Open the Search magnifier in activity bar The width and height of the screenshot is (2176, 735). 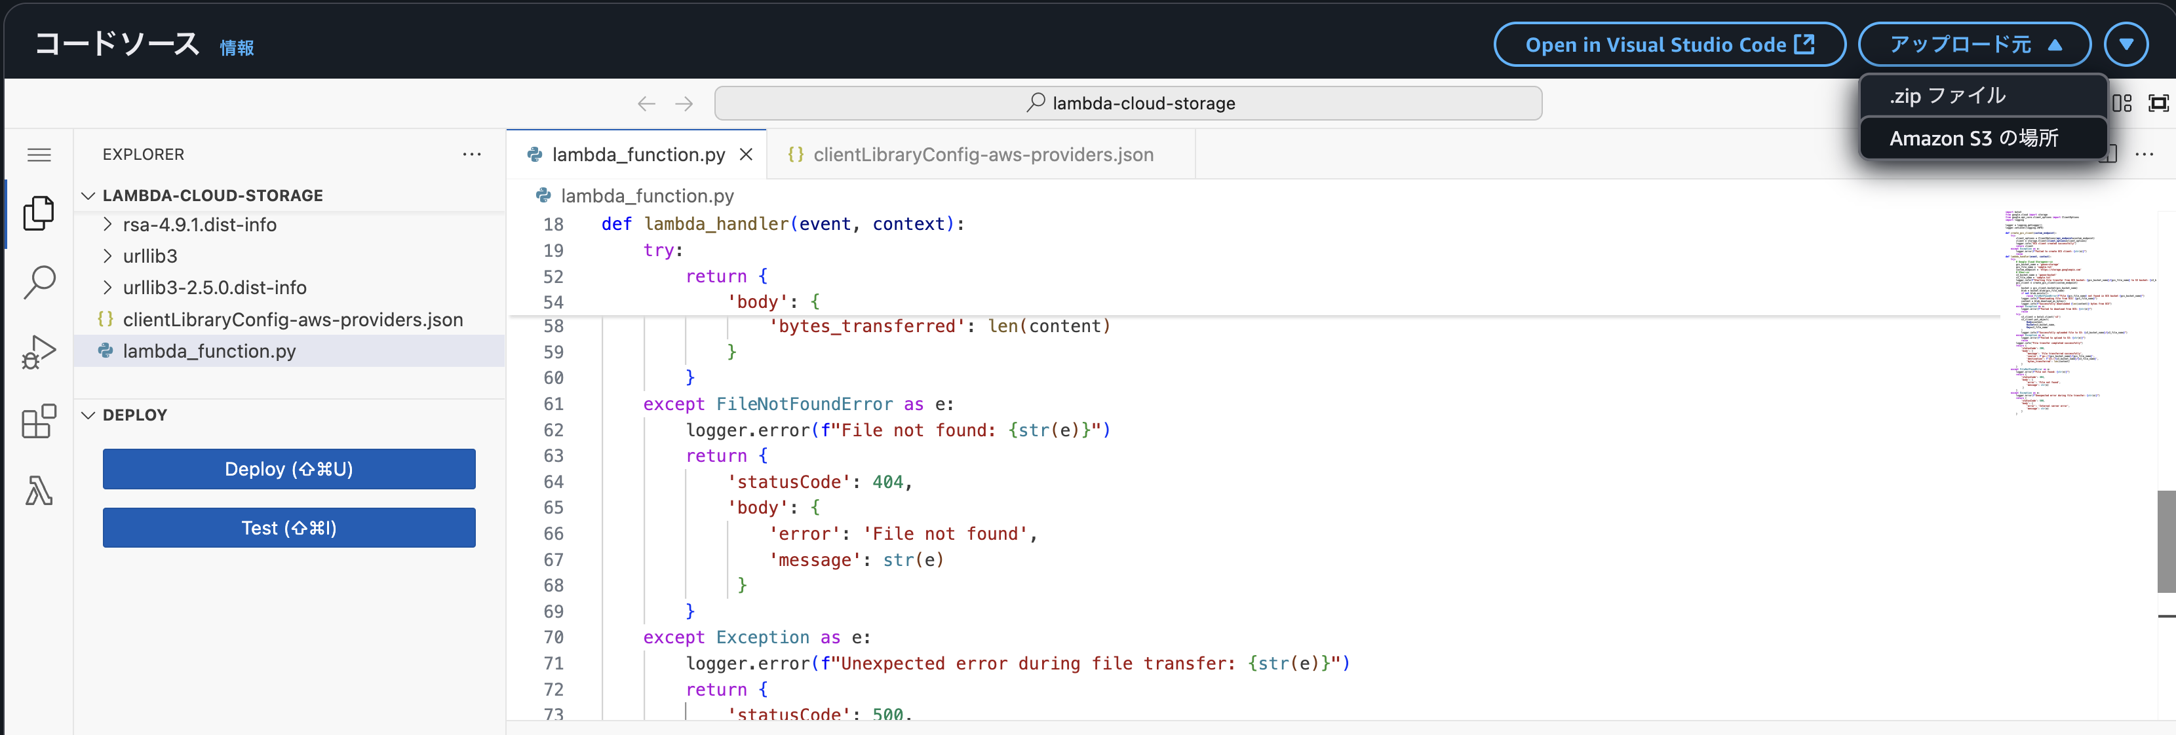[39, 282]
